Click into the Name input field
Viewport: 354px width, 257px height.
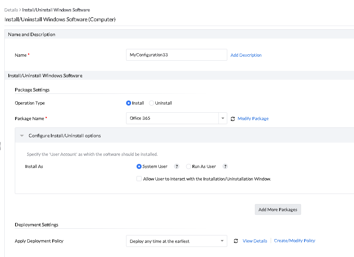(176, 55)
